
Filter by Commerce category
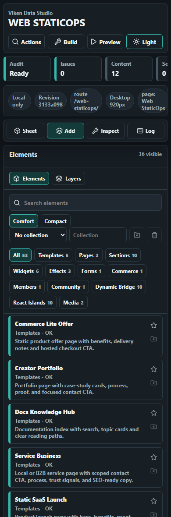[127, 271]
